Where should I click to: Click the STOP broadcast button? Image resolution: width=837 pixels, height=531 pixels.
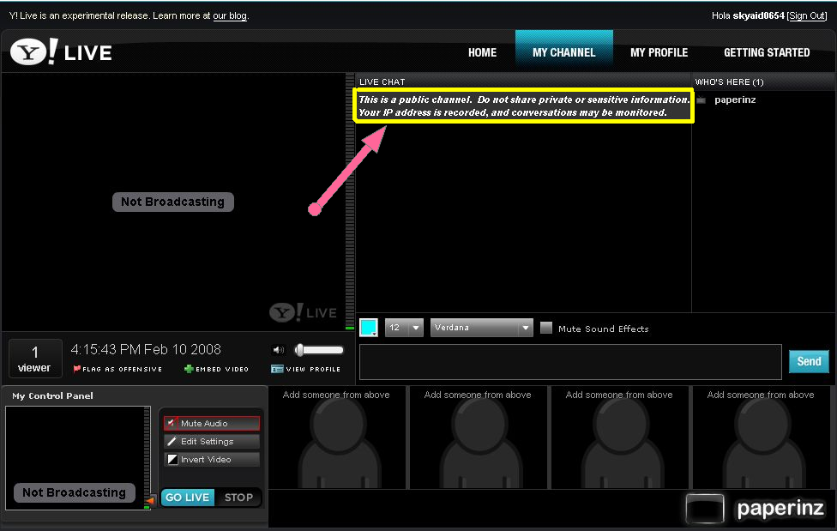tap(238, 498)
